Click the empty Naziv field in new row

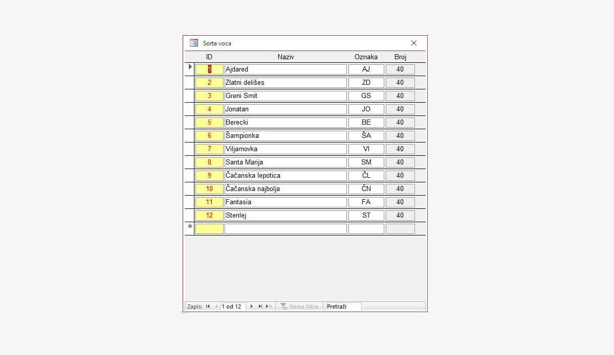coord(286,228)
